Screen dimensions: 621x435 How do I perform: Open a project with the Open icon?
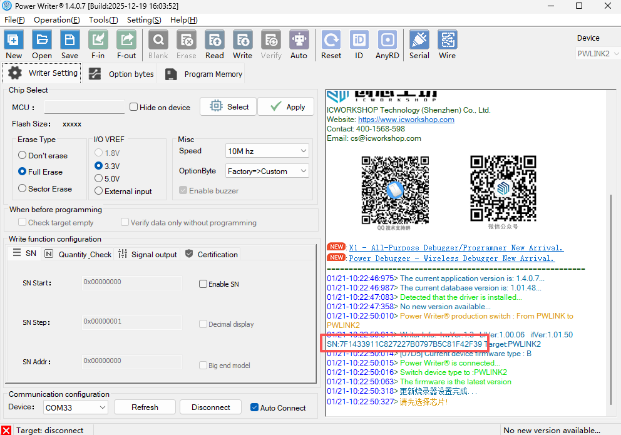42,45
